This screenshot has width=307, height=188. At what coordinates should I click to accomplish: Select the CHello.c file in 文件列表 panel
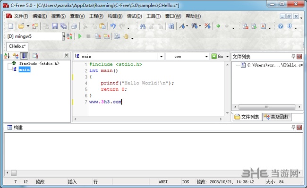[275, 65]
